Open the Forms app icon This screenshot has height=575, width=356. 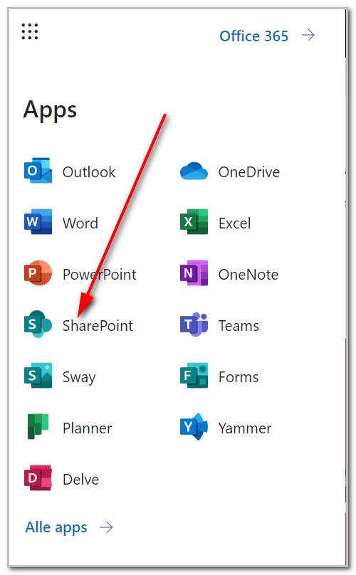pos(194,376)
